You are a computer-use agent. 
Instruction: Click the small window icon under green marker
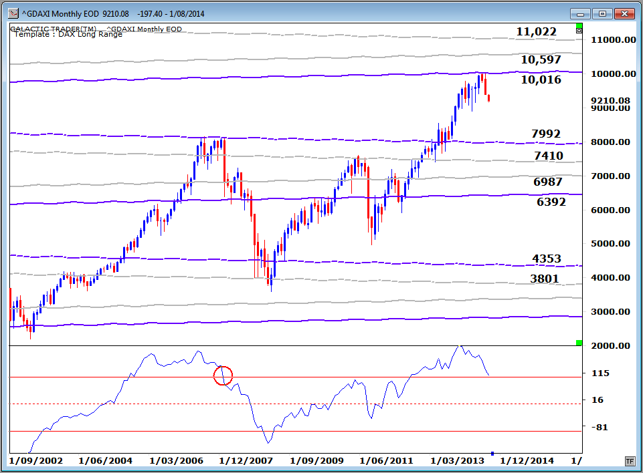[x=579, y=31]
